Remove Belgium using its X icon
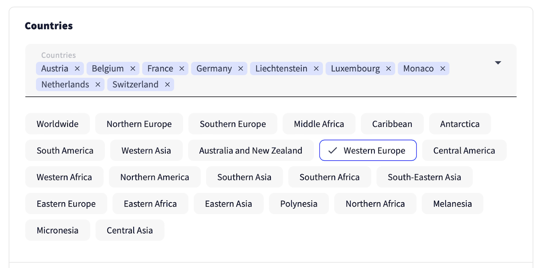 pyautogui.click(x=133, y=69)
